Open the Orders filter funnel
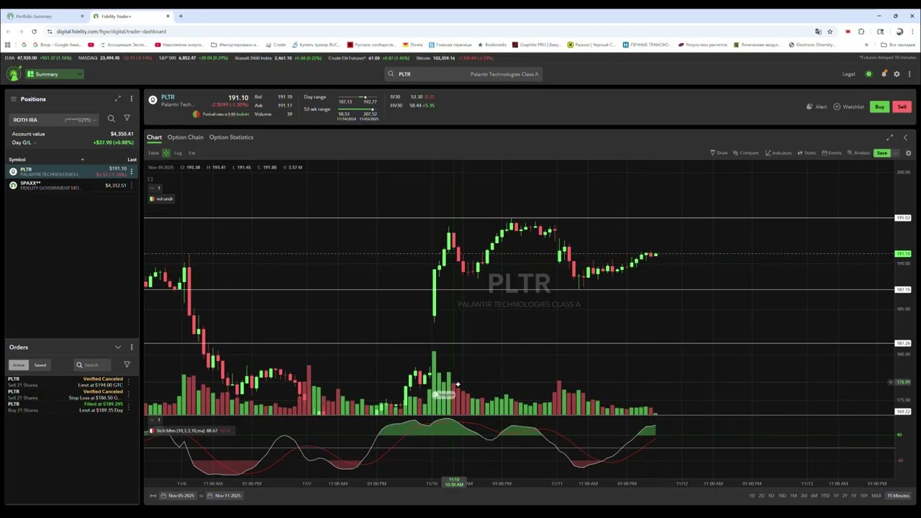Screen dimensions: 921x518 pyautogui.click(x=127, y=365)
